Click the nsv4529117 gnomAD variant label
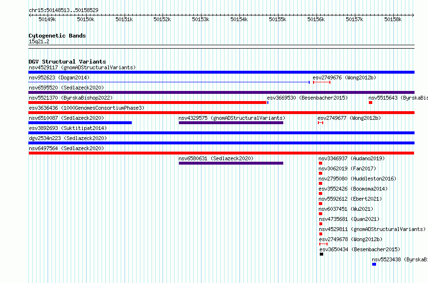This screenshot has height=283, width=428. tap(82, 67)
